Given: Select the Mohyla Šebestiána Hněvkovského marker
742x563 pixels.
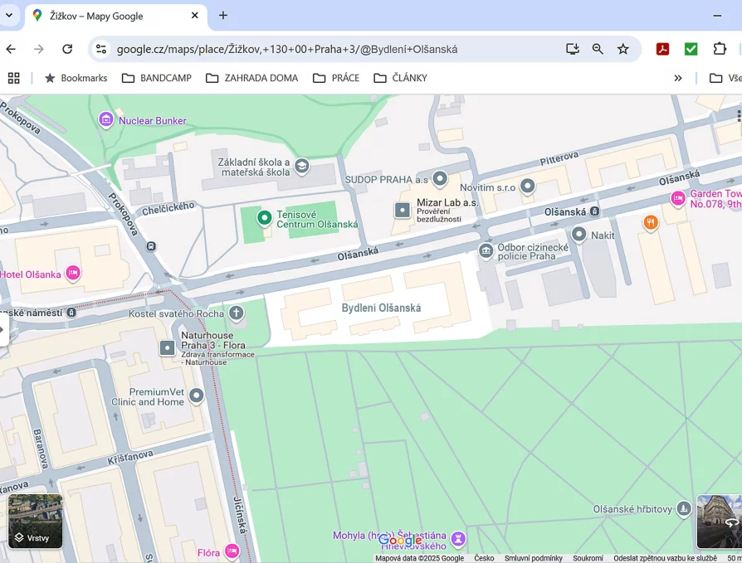Looking at the screenshot, I should pyautogui.click(x=458, y=538).
